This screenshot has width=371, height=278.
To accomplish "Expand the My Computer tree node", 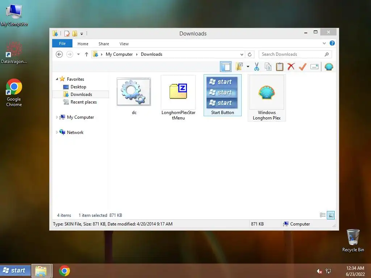I will click(57, 117).
